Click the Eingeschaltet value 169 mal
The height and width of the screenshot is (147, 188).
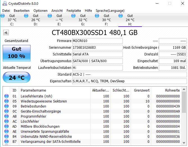pyautogui.click(x=173, y=61)
